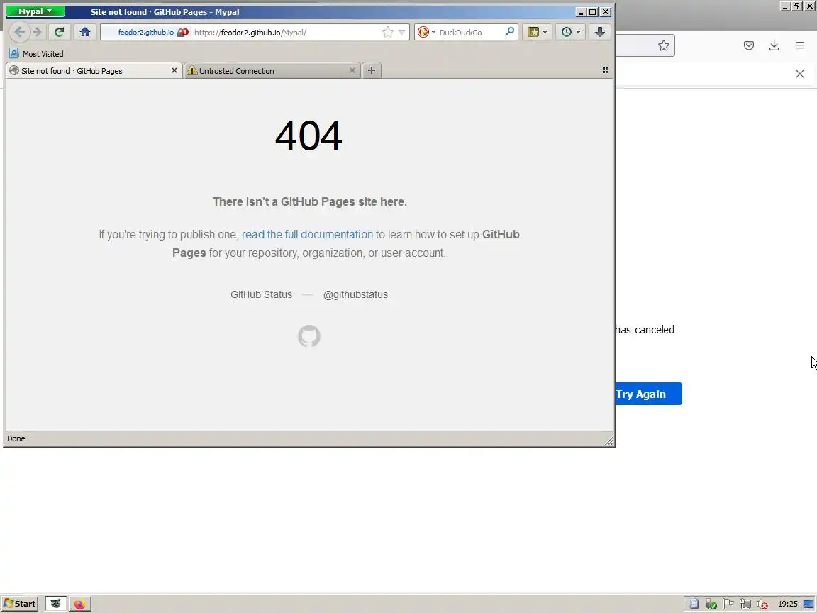Bookmark this page with the star icon
The height and width of the screenshot is (613, 817).
388,33
